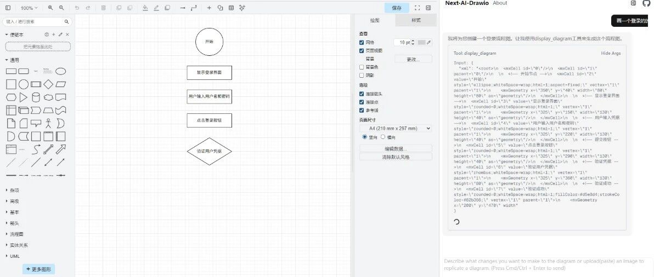Click the bring to front icon
The width and height of the screenshot is (654, 277).
tap(119, 8)
